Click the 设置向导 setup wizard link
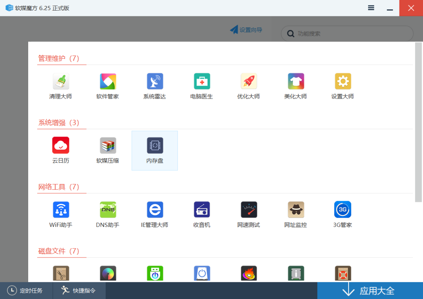The image size is (423, 299). tap(246, 30)
